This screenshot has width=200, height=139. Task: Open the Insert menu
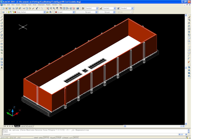[18, 5]
